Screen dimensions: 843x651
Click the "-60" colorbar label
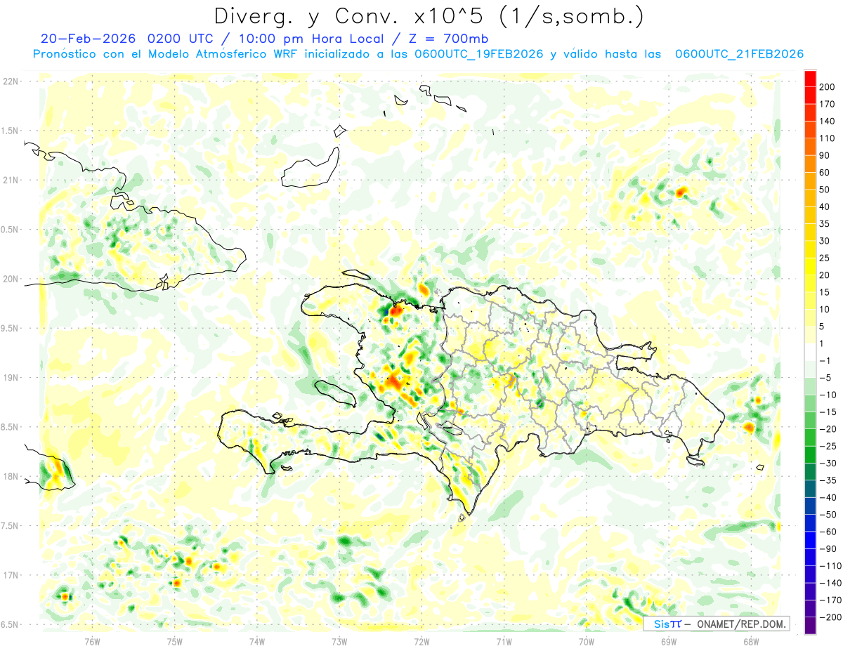click(x=828, y=532)
